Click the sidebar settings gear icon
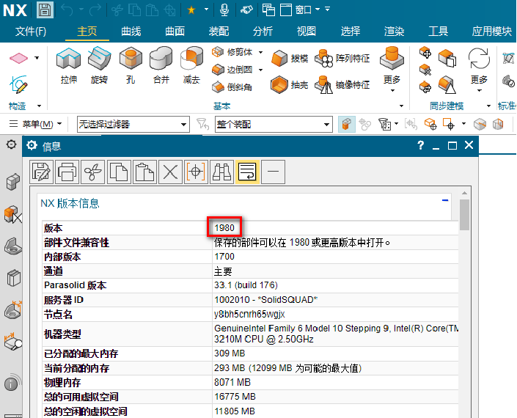Viewport: 517px width, 418px height. click(11, 144)
